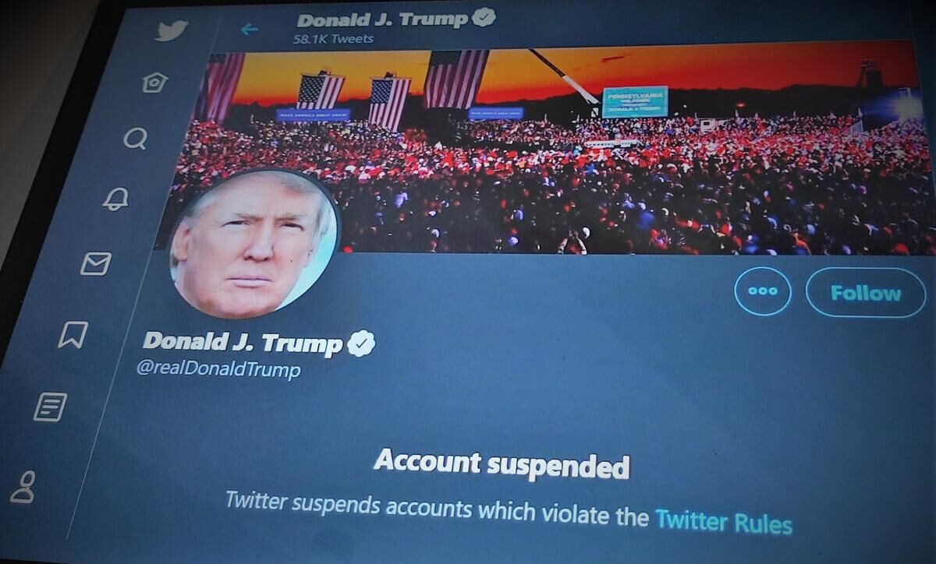The image size is (936, 564).
Task: Click the Twitter bird logo
Action: (172, 30)
